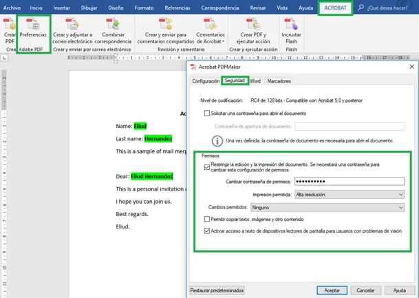This screenshot has width=419, height=298.
Task: Click the ¿Qué desea hacer? search box
Action: pos(387,8)
